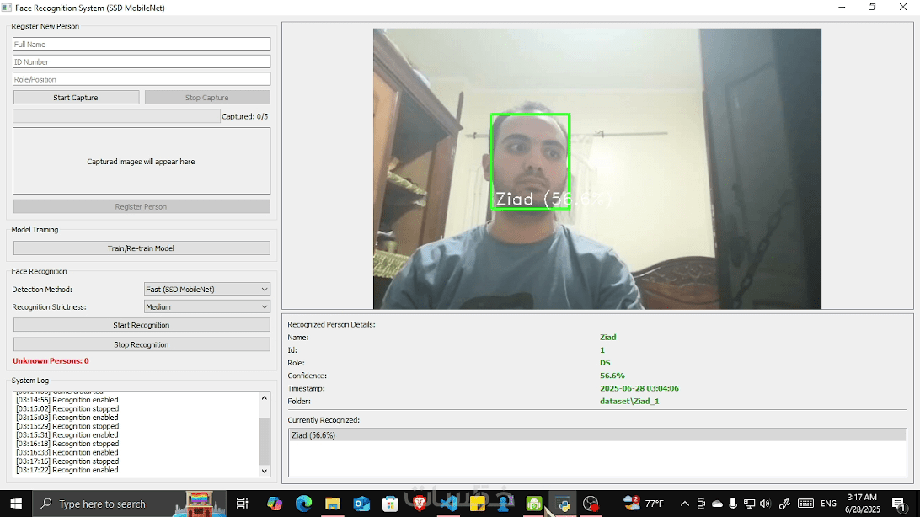Open File Explorer from the taskbar
920x517 pixels.
(x=332, y=504)
